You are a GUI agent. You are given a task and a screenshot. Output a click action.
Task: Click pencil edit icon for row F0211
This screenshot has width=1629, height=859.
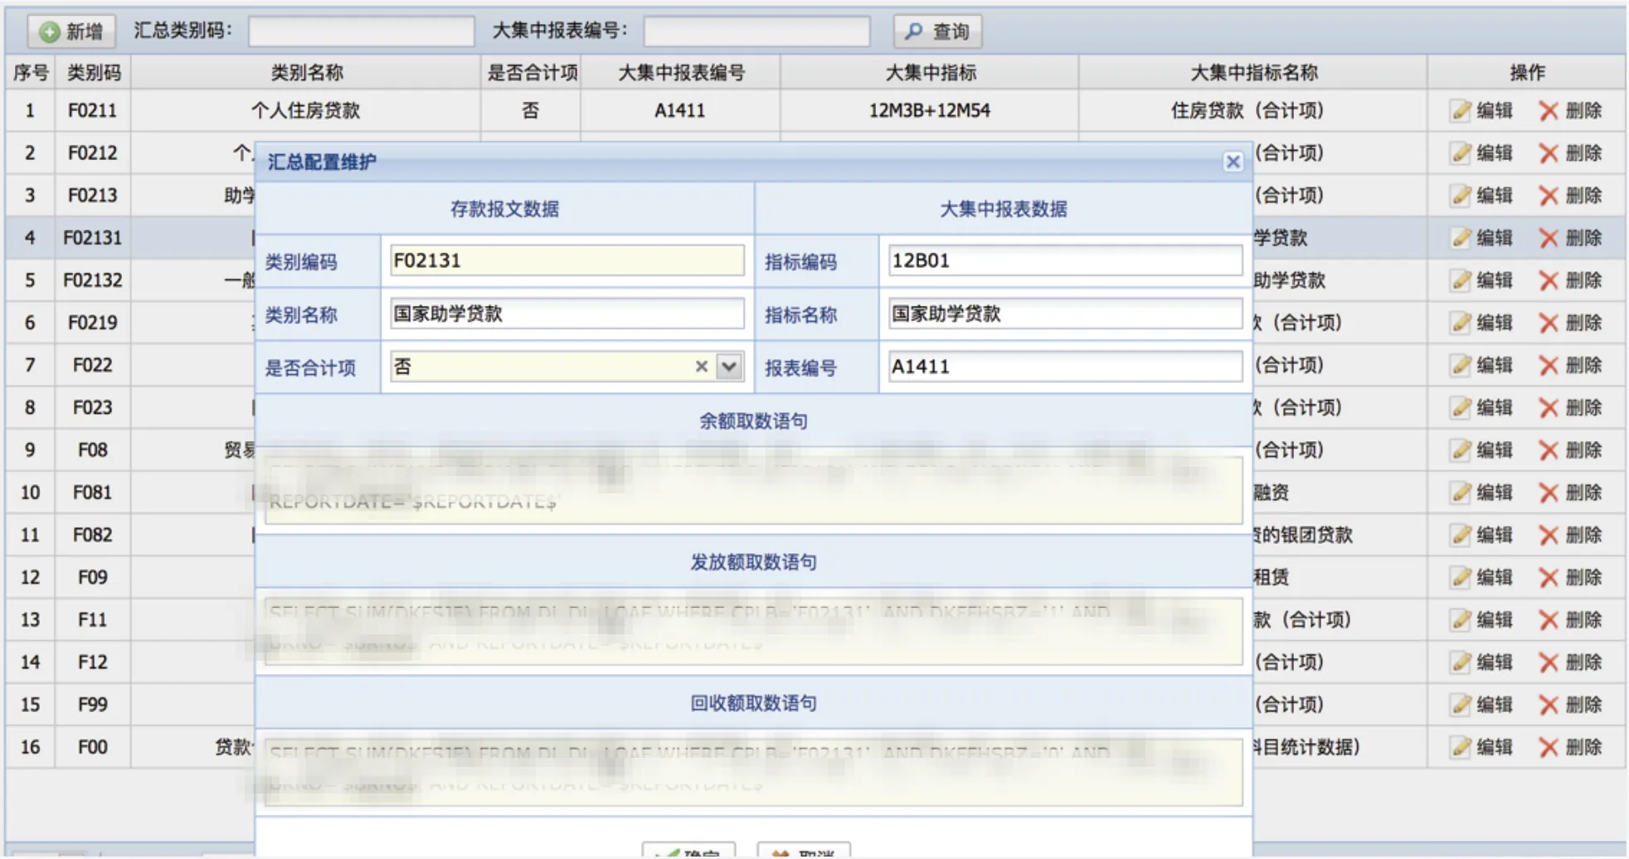click(x=1461, y=111)
